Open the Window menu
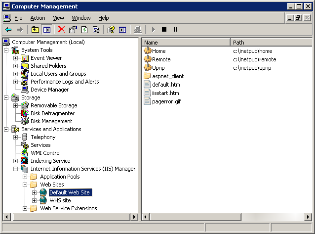Screen dimensions: 315x234 [81, 18]
